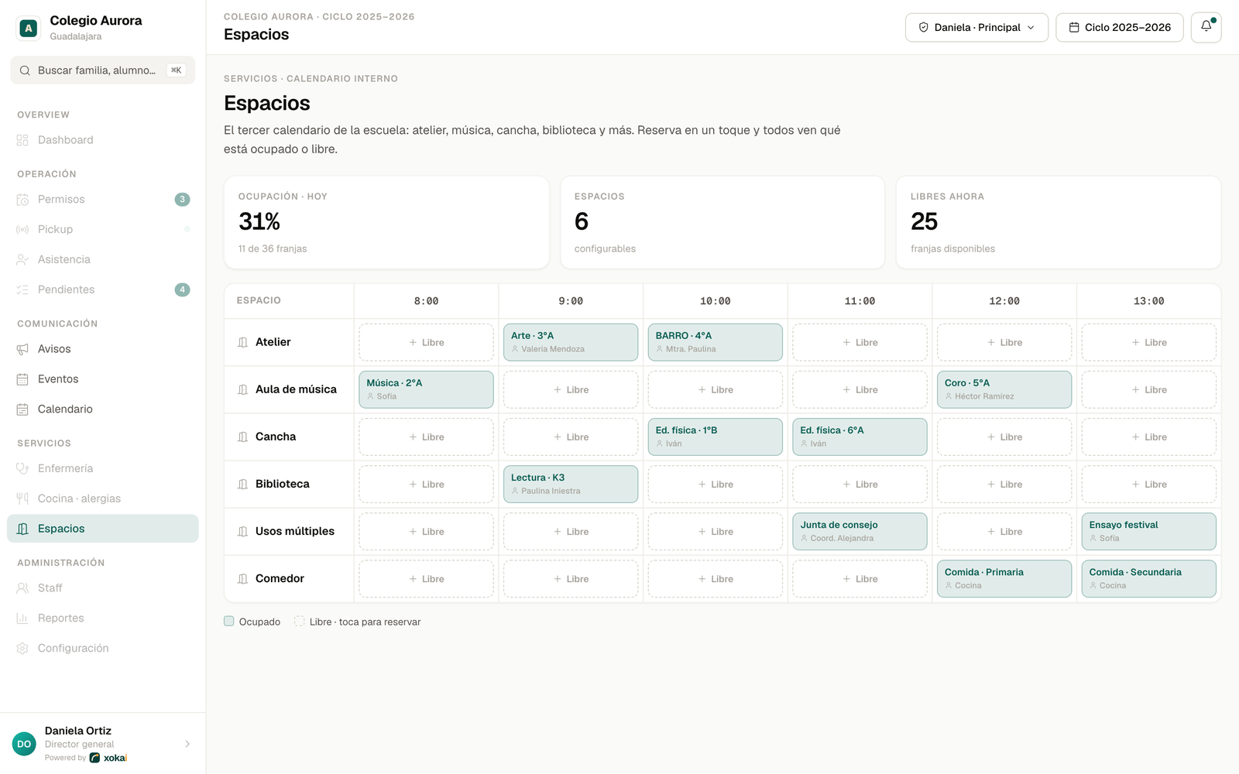Select the Pickup signal icon
The image size is (1239, 774).
(x=22, y=229)
